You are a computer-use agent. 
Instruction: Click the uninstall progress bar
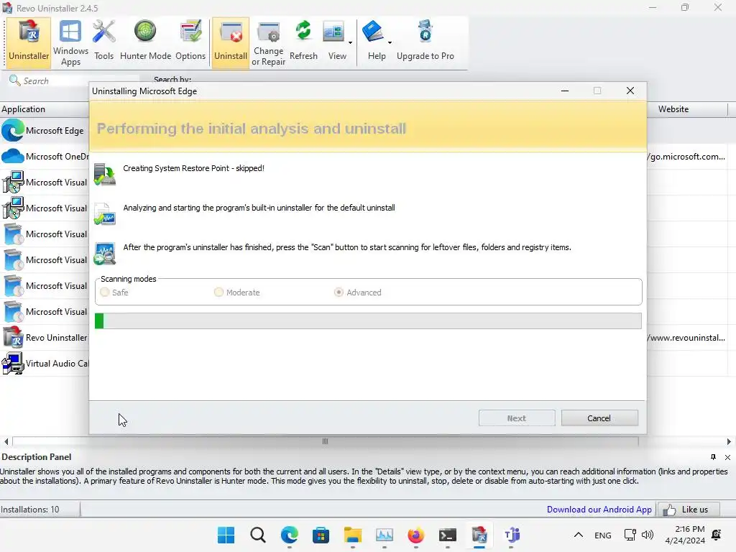368,321
